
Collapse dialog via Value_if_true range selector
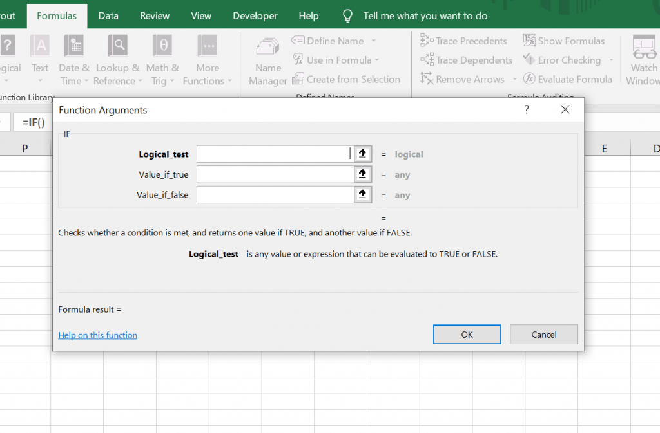pos(362,174)
